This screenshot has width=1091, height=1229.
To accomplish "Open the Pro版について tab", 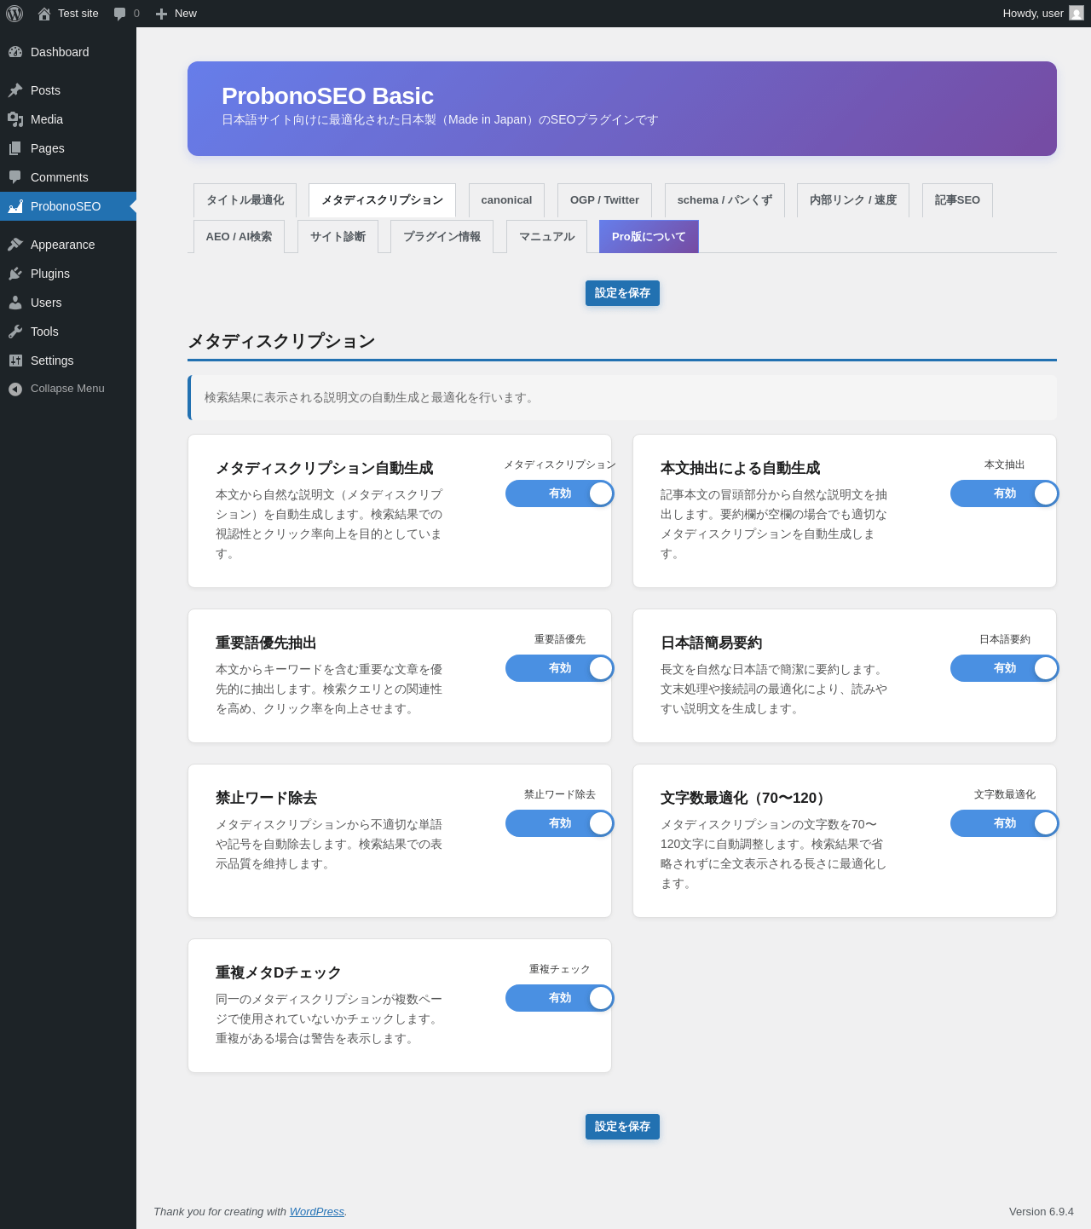I will (649, 237).
